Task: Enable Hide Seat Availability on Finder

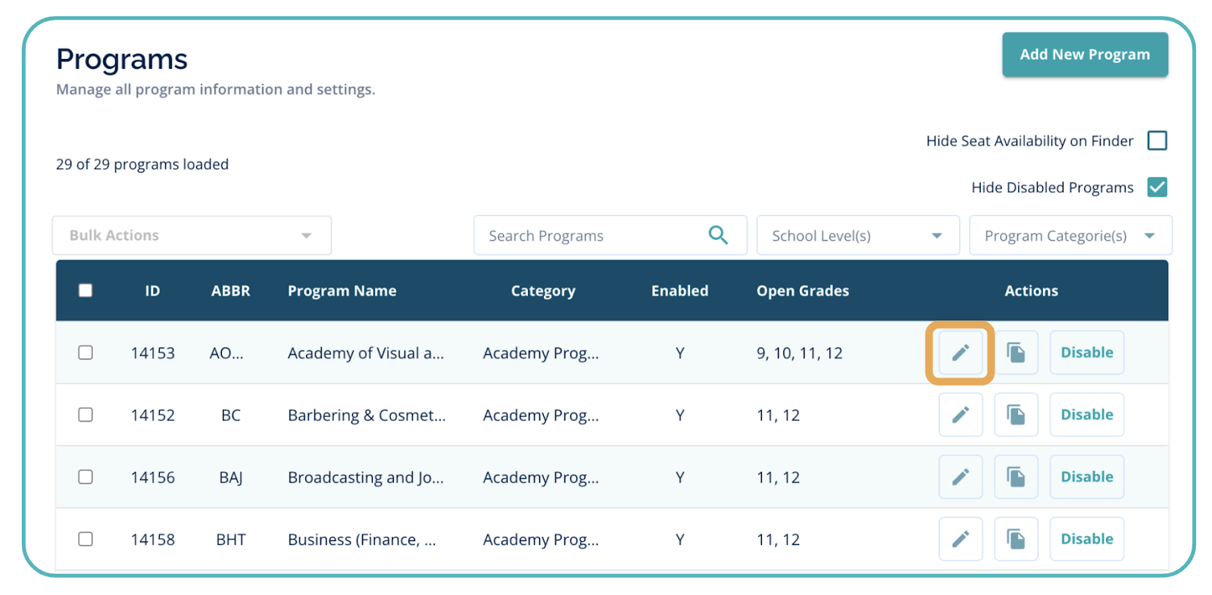Action: [1157, 141]
